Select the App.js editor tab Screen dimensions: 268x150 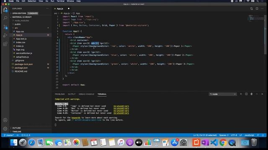tap(60, 9)
